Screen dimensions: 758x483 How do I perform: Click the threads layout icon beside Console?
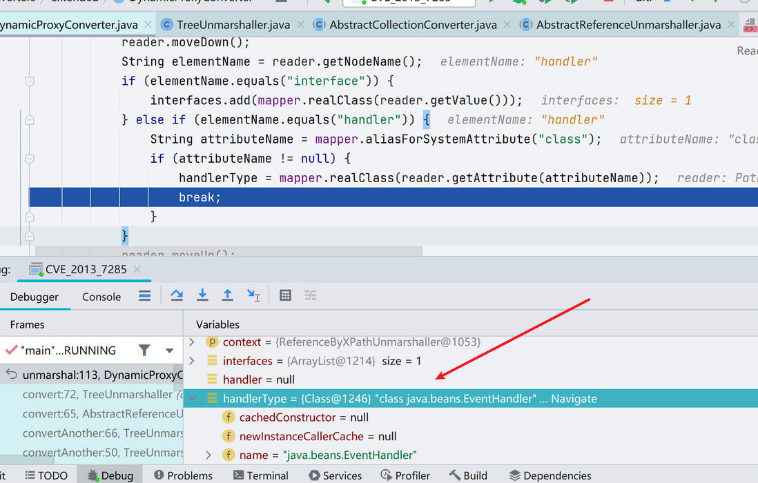point(144,295)
